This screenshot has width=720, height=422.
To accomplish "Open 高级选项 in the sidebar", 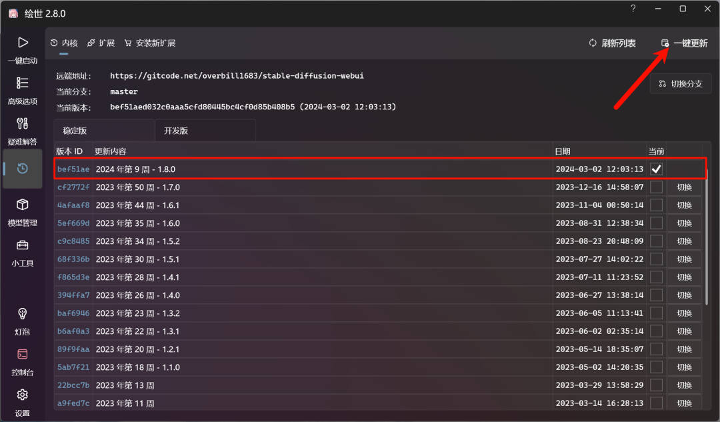I will pos(23,91).
